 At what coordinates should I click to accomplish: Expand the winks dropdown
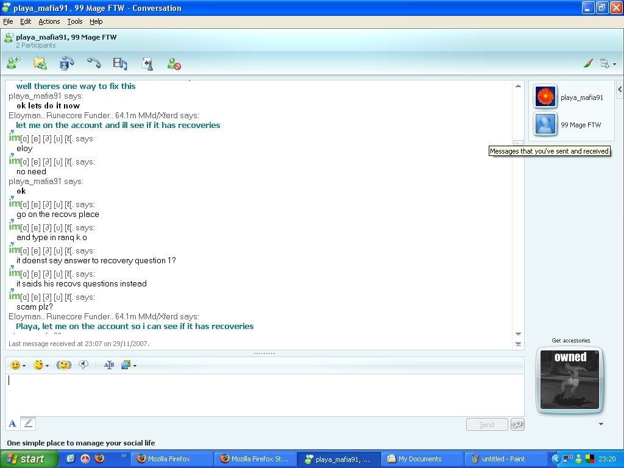(47, 366)
